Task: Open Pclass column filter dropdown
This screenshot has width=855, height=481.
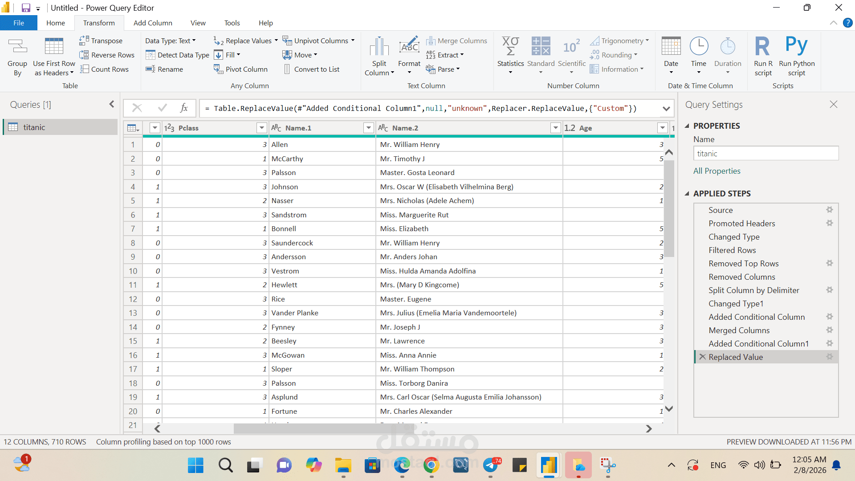Action: tap(262, 128)
